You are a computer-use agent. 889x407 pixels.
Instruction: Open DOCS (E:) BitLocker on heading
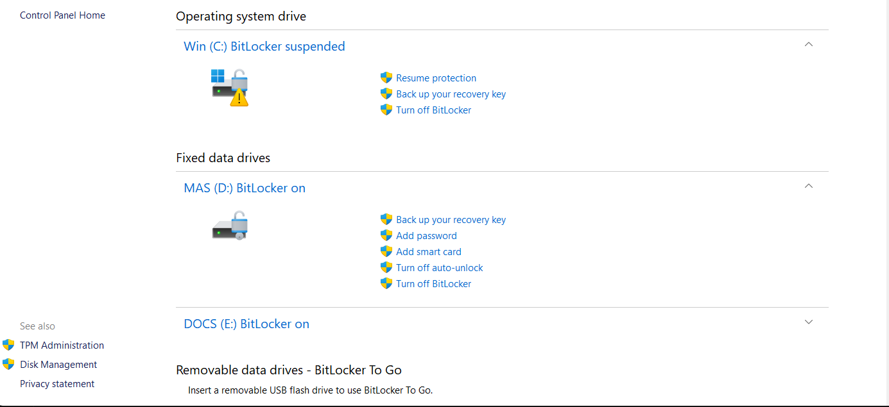click(x=246, y=324)
